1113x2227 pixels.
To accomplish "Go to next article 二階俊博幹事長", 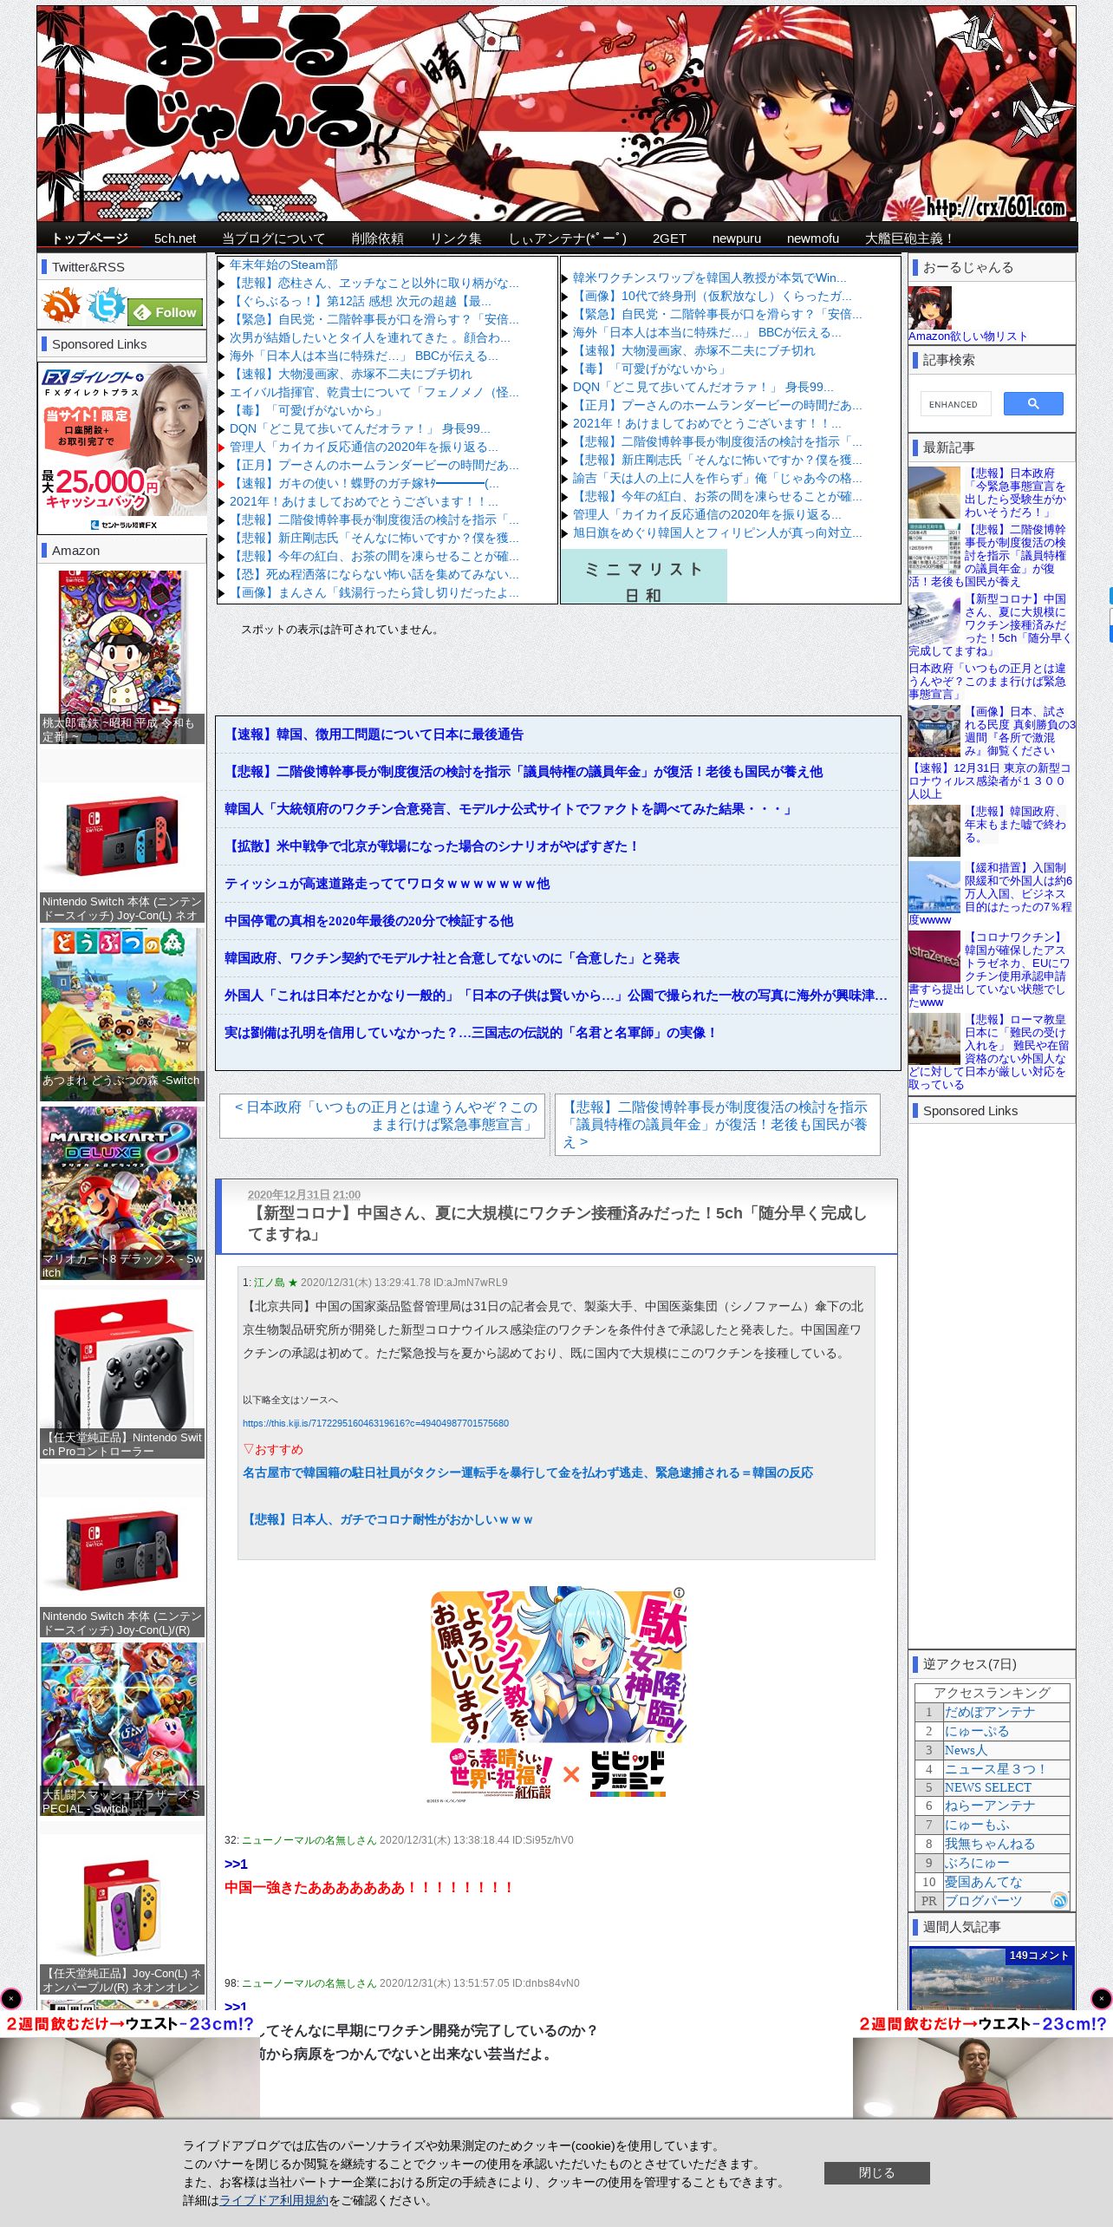I will [x=717, y=1124].
